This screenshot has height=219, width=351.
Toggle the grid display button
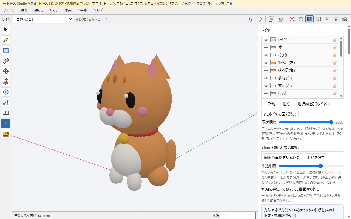pyautogui.click(x=310, y=19)
